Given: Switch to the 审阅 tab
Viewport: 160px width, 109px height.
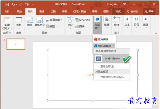Looking at the screenshot, I should (x=95, y=12).
